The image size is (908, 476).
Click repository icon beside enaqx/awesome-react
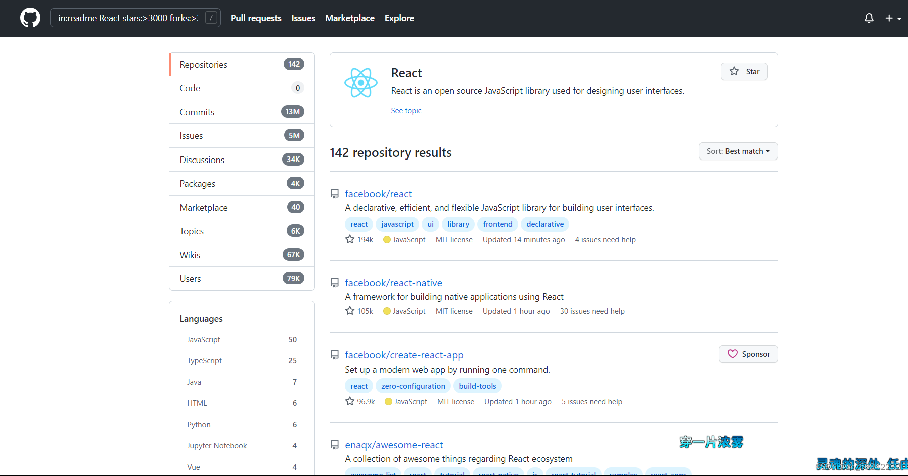coord(335,445)
